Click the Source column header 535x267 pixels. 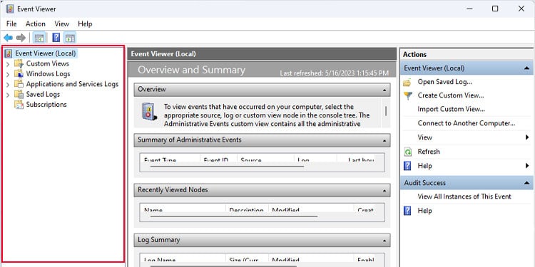click(x=266, y=159)
